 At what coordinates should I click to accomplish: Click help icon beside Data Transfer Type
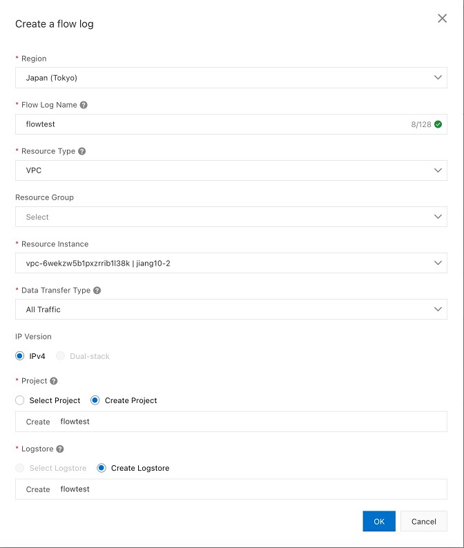(97, 291)
